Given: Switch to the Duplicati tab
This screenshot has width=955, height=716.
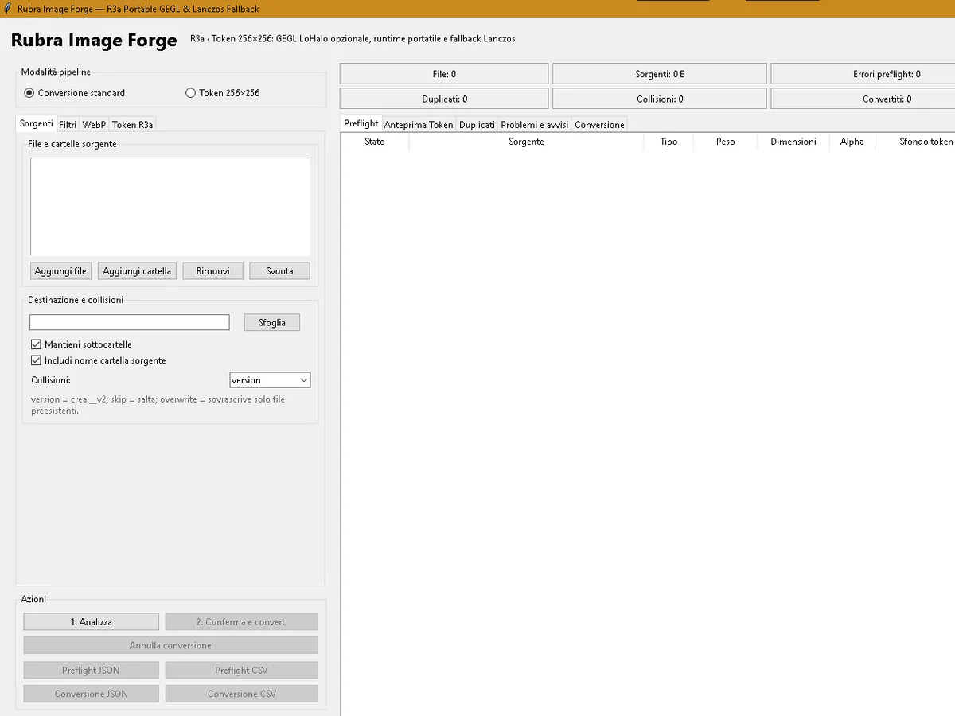Looking at the screenshot, I should click(x=477, y=125).
